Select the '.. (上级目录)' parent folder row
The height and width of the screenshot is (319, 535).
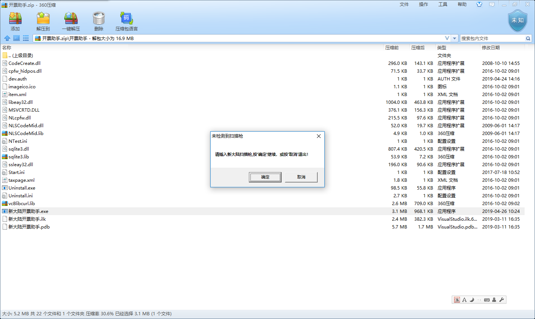(262, 55)
